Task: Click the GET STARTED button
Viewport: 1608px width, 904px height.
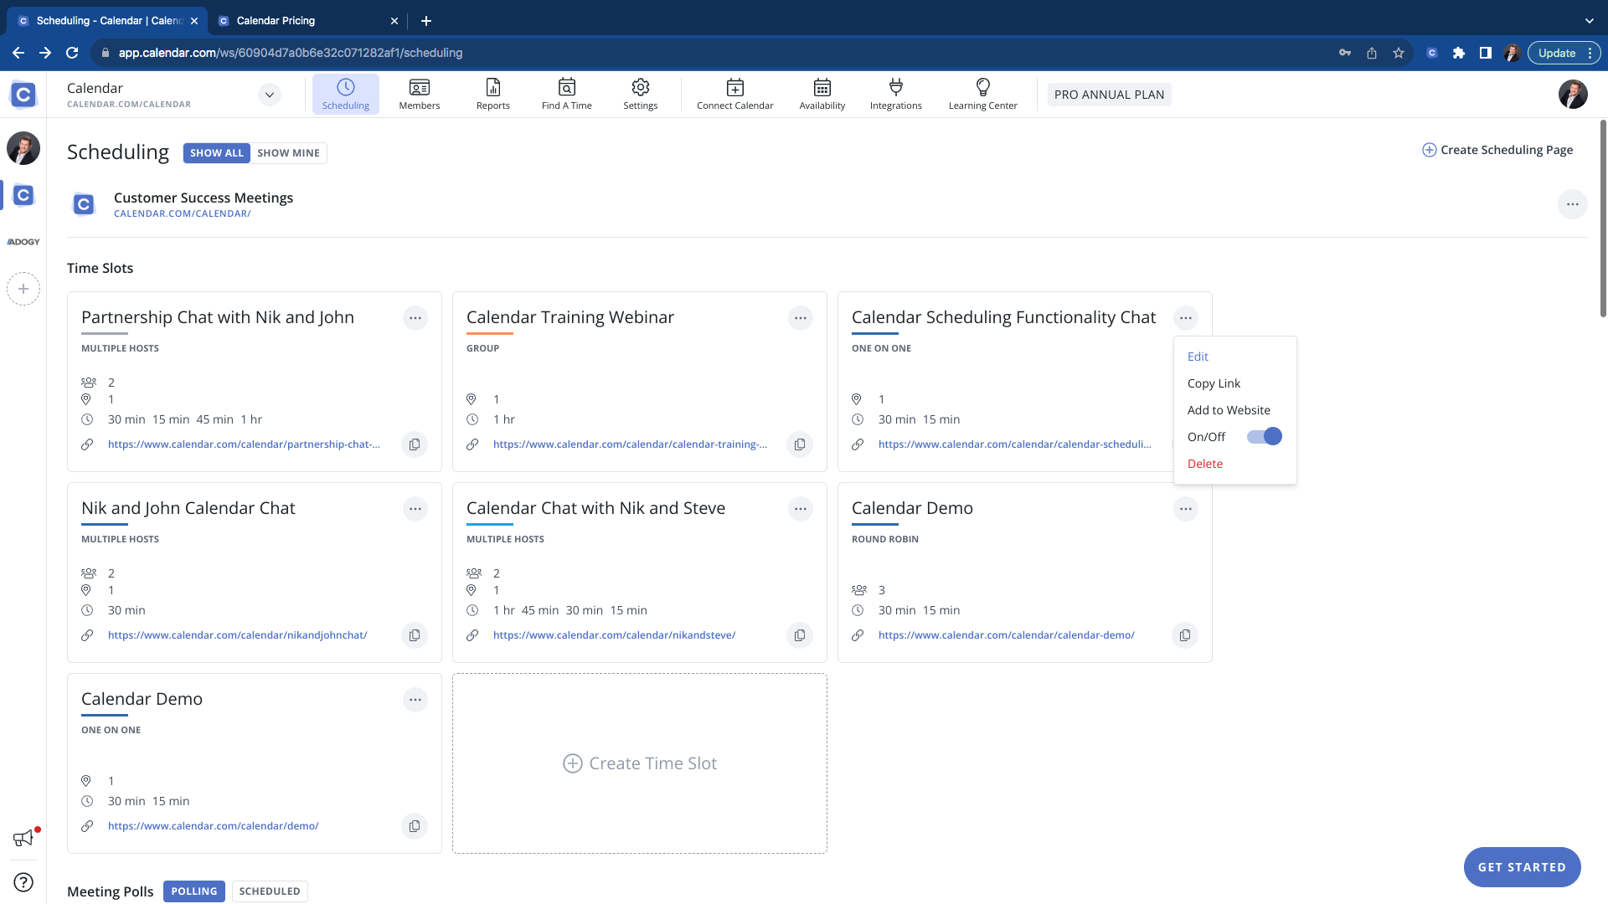Action: 1522,867
